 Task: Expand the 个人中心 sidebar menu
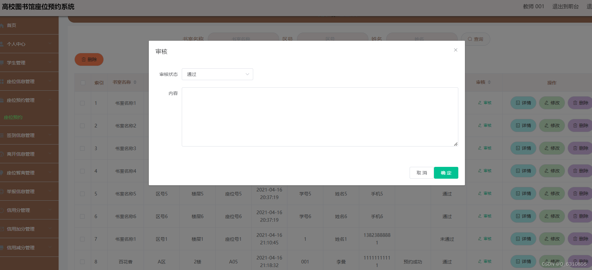coord(29,44)
